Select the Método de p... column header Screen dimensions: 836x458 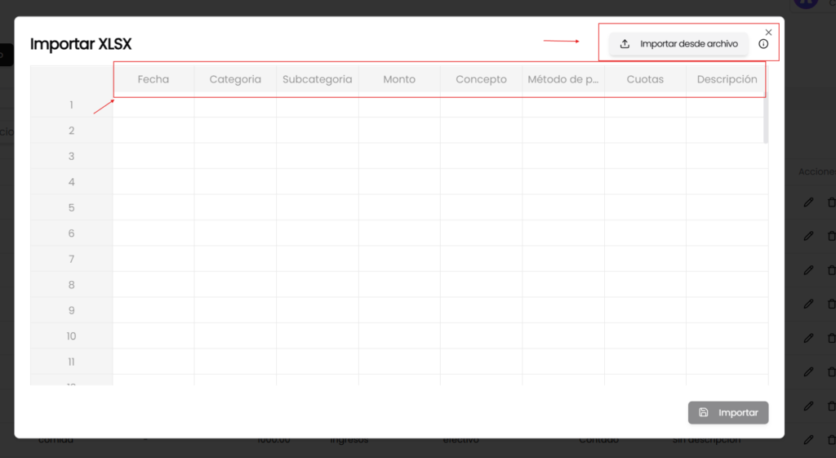click(x=563, y=79)
